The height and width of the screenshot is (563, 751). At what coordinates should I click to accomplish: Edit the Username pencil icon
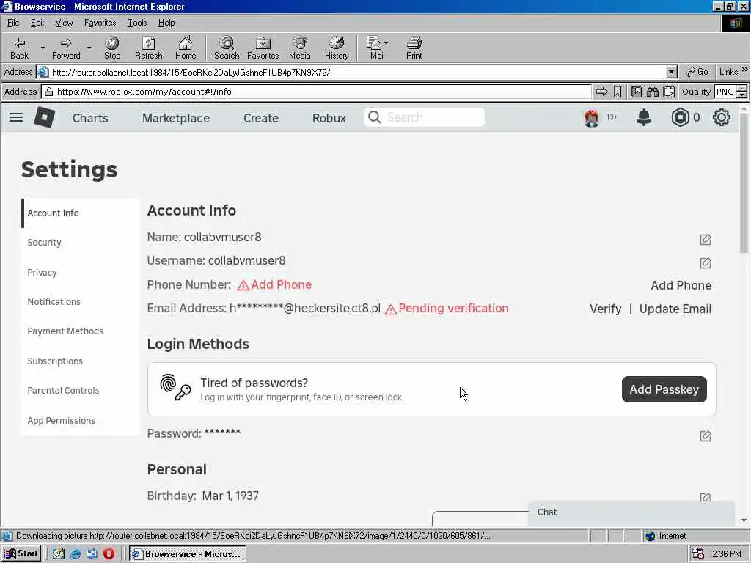point(706,263)
